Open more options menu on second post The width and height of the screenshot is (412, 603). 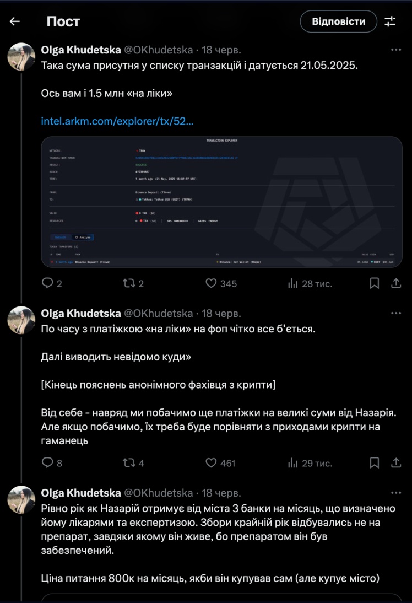pos(395,313)
